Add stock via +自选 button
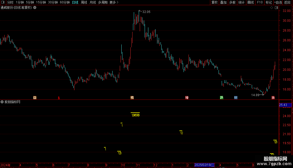This screenshot has width=293, height=168. click(278, 2)
